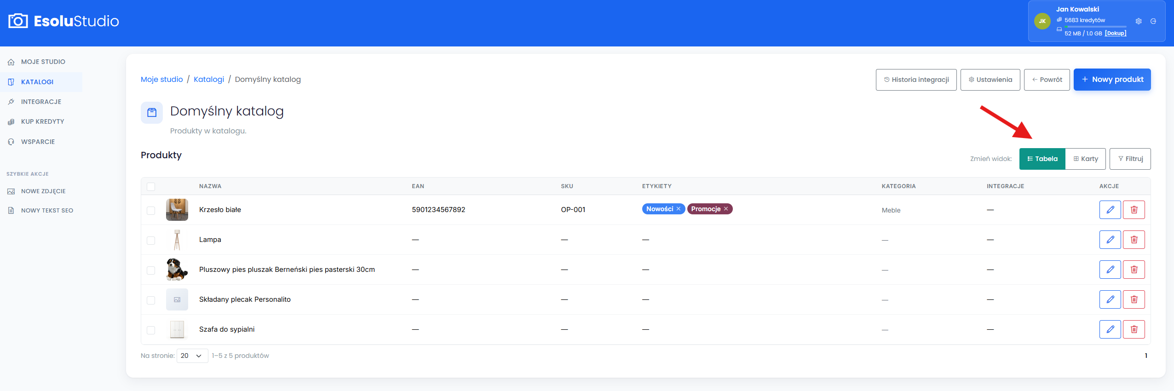Screen dimensions: 1174x391
Task: Switch to the Karty view
Action: 1086,159
